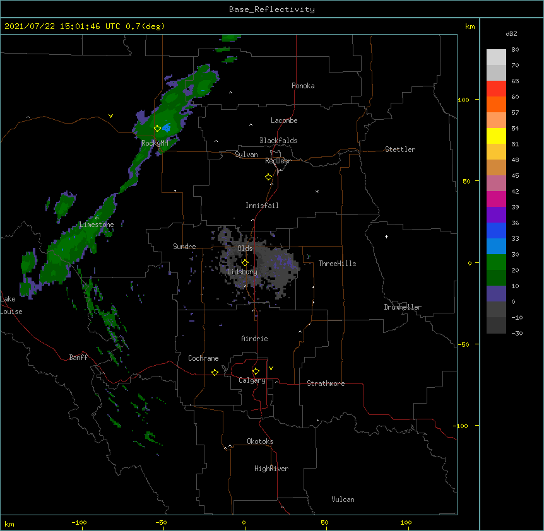544x531 pixels.
Task: Click the Okotoks label
Action: tap(260, 441)
